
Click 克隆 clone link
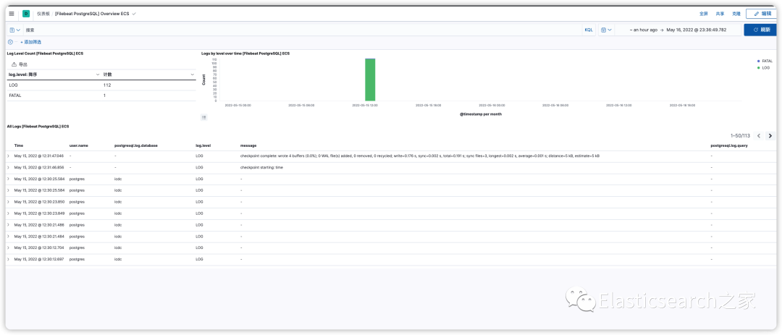click(x=736, y=14)
